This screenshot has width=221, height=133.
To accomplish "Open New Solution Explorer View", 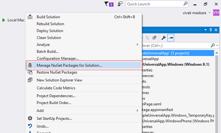I will pyautogui.click(x=84, y=80).
